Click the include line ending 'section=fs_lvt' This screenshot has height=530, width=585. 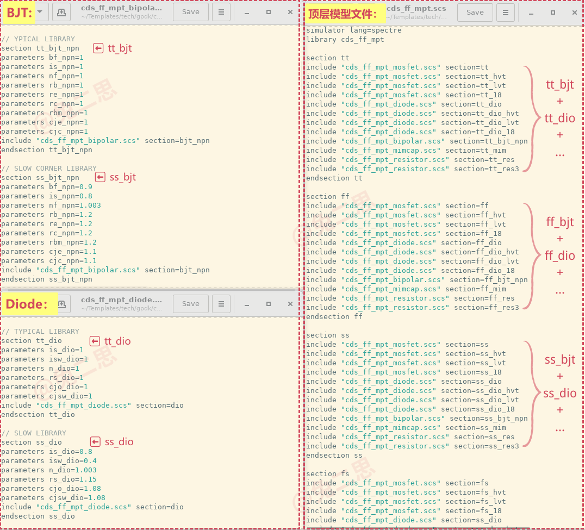click(x=406, y=502)
